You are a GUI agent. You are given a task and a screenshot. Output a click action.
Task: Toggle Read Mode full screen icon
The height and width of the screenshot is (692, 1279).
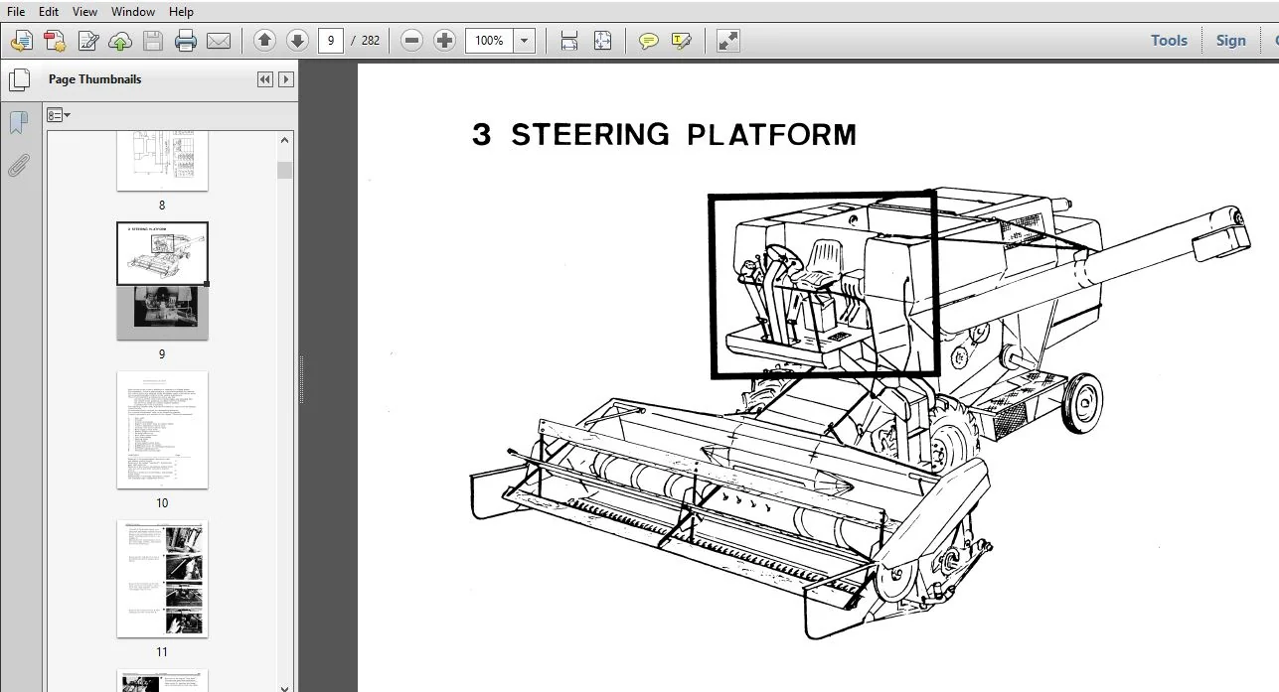[727, 41]
